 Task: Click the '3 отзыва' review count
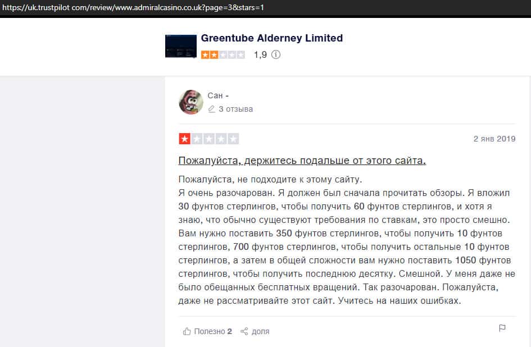click(x=235, y=109)
